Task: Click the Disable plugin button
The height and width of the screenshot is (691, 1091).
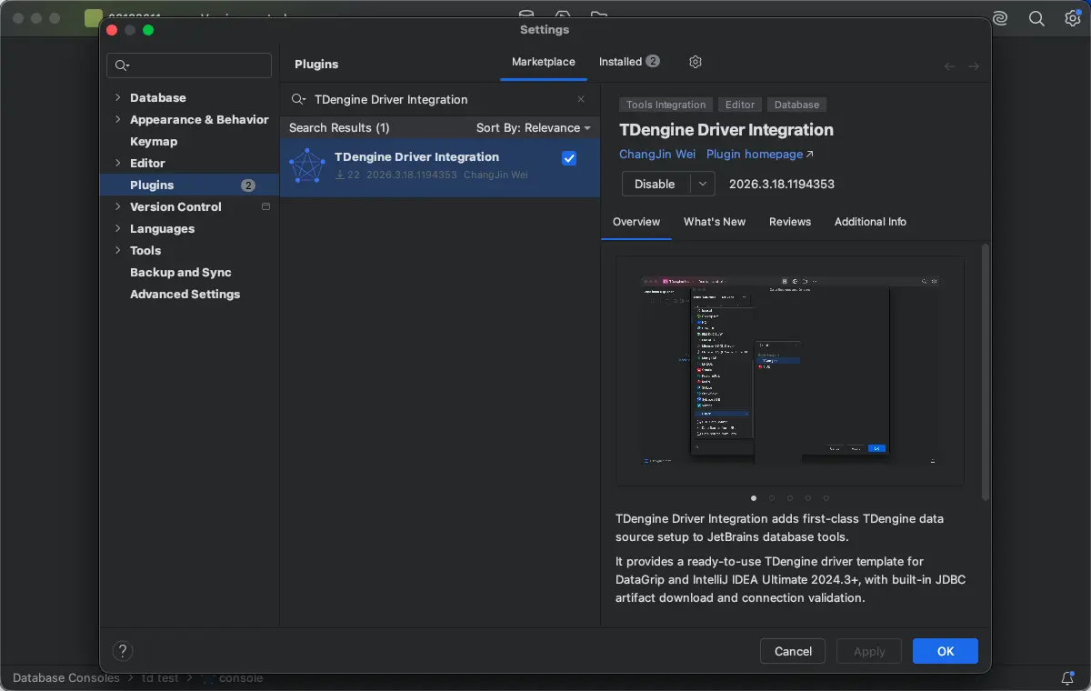Action: click(656, 184)
